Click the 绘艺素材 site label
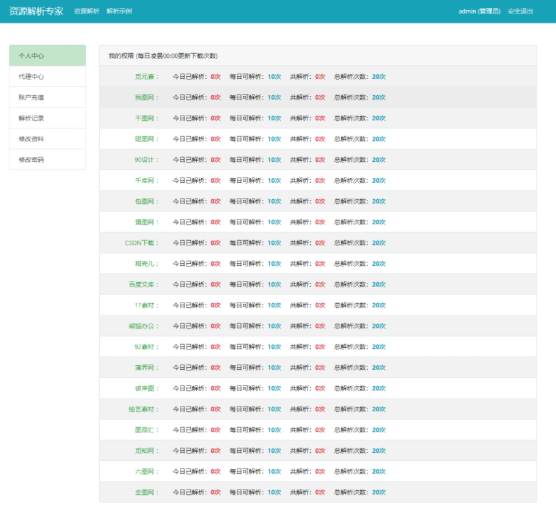Image resolution: width=556 pixels, height=514 pixels. click(143, 409)
